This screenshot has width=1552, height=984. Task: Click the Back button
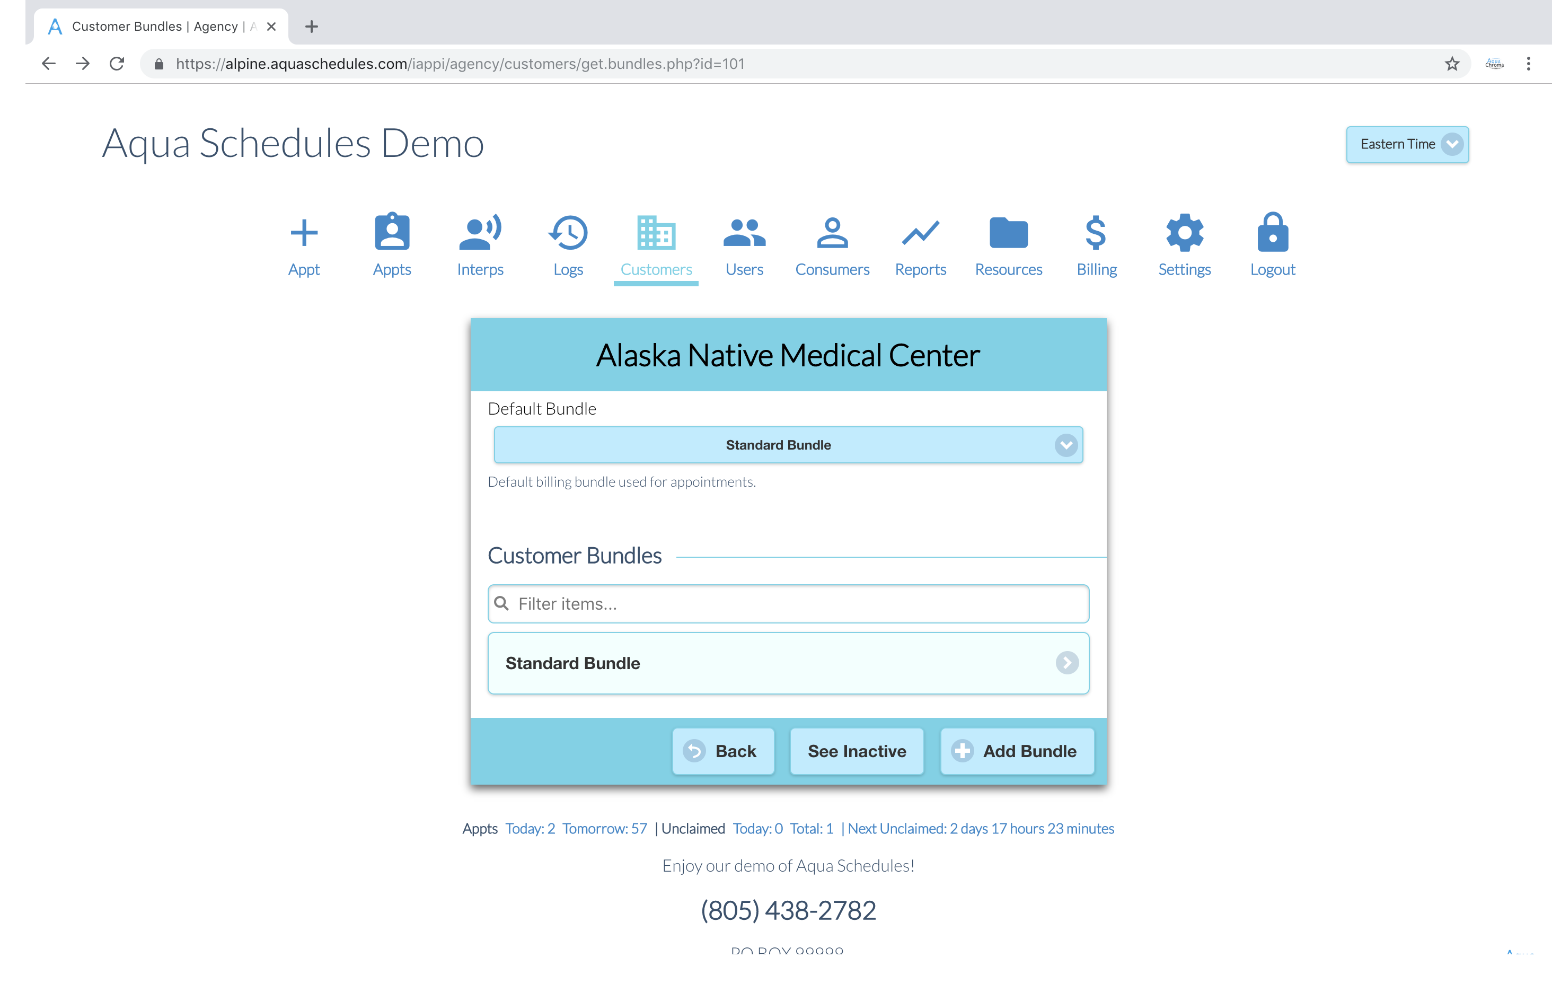click(x=723, y=751)
